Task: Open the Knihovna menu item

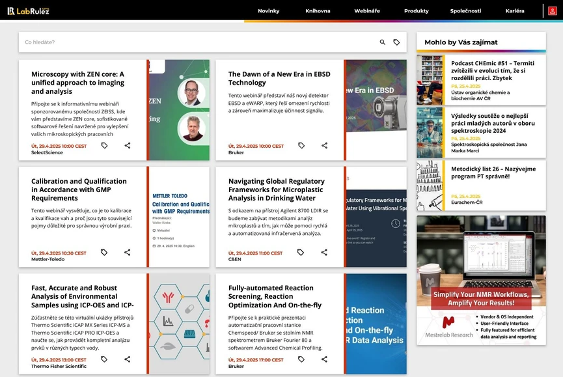Action: 318,11
